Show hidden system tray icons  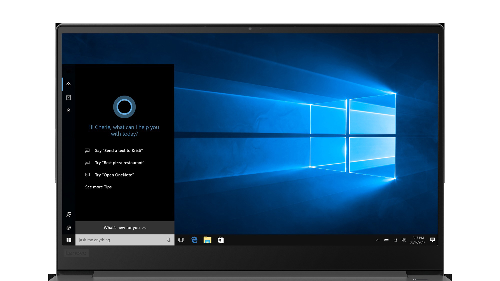377,240
